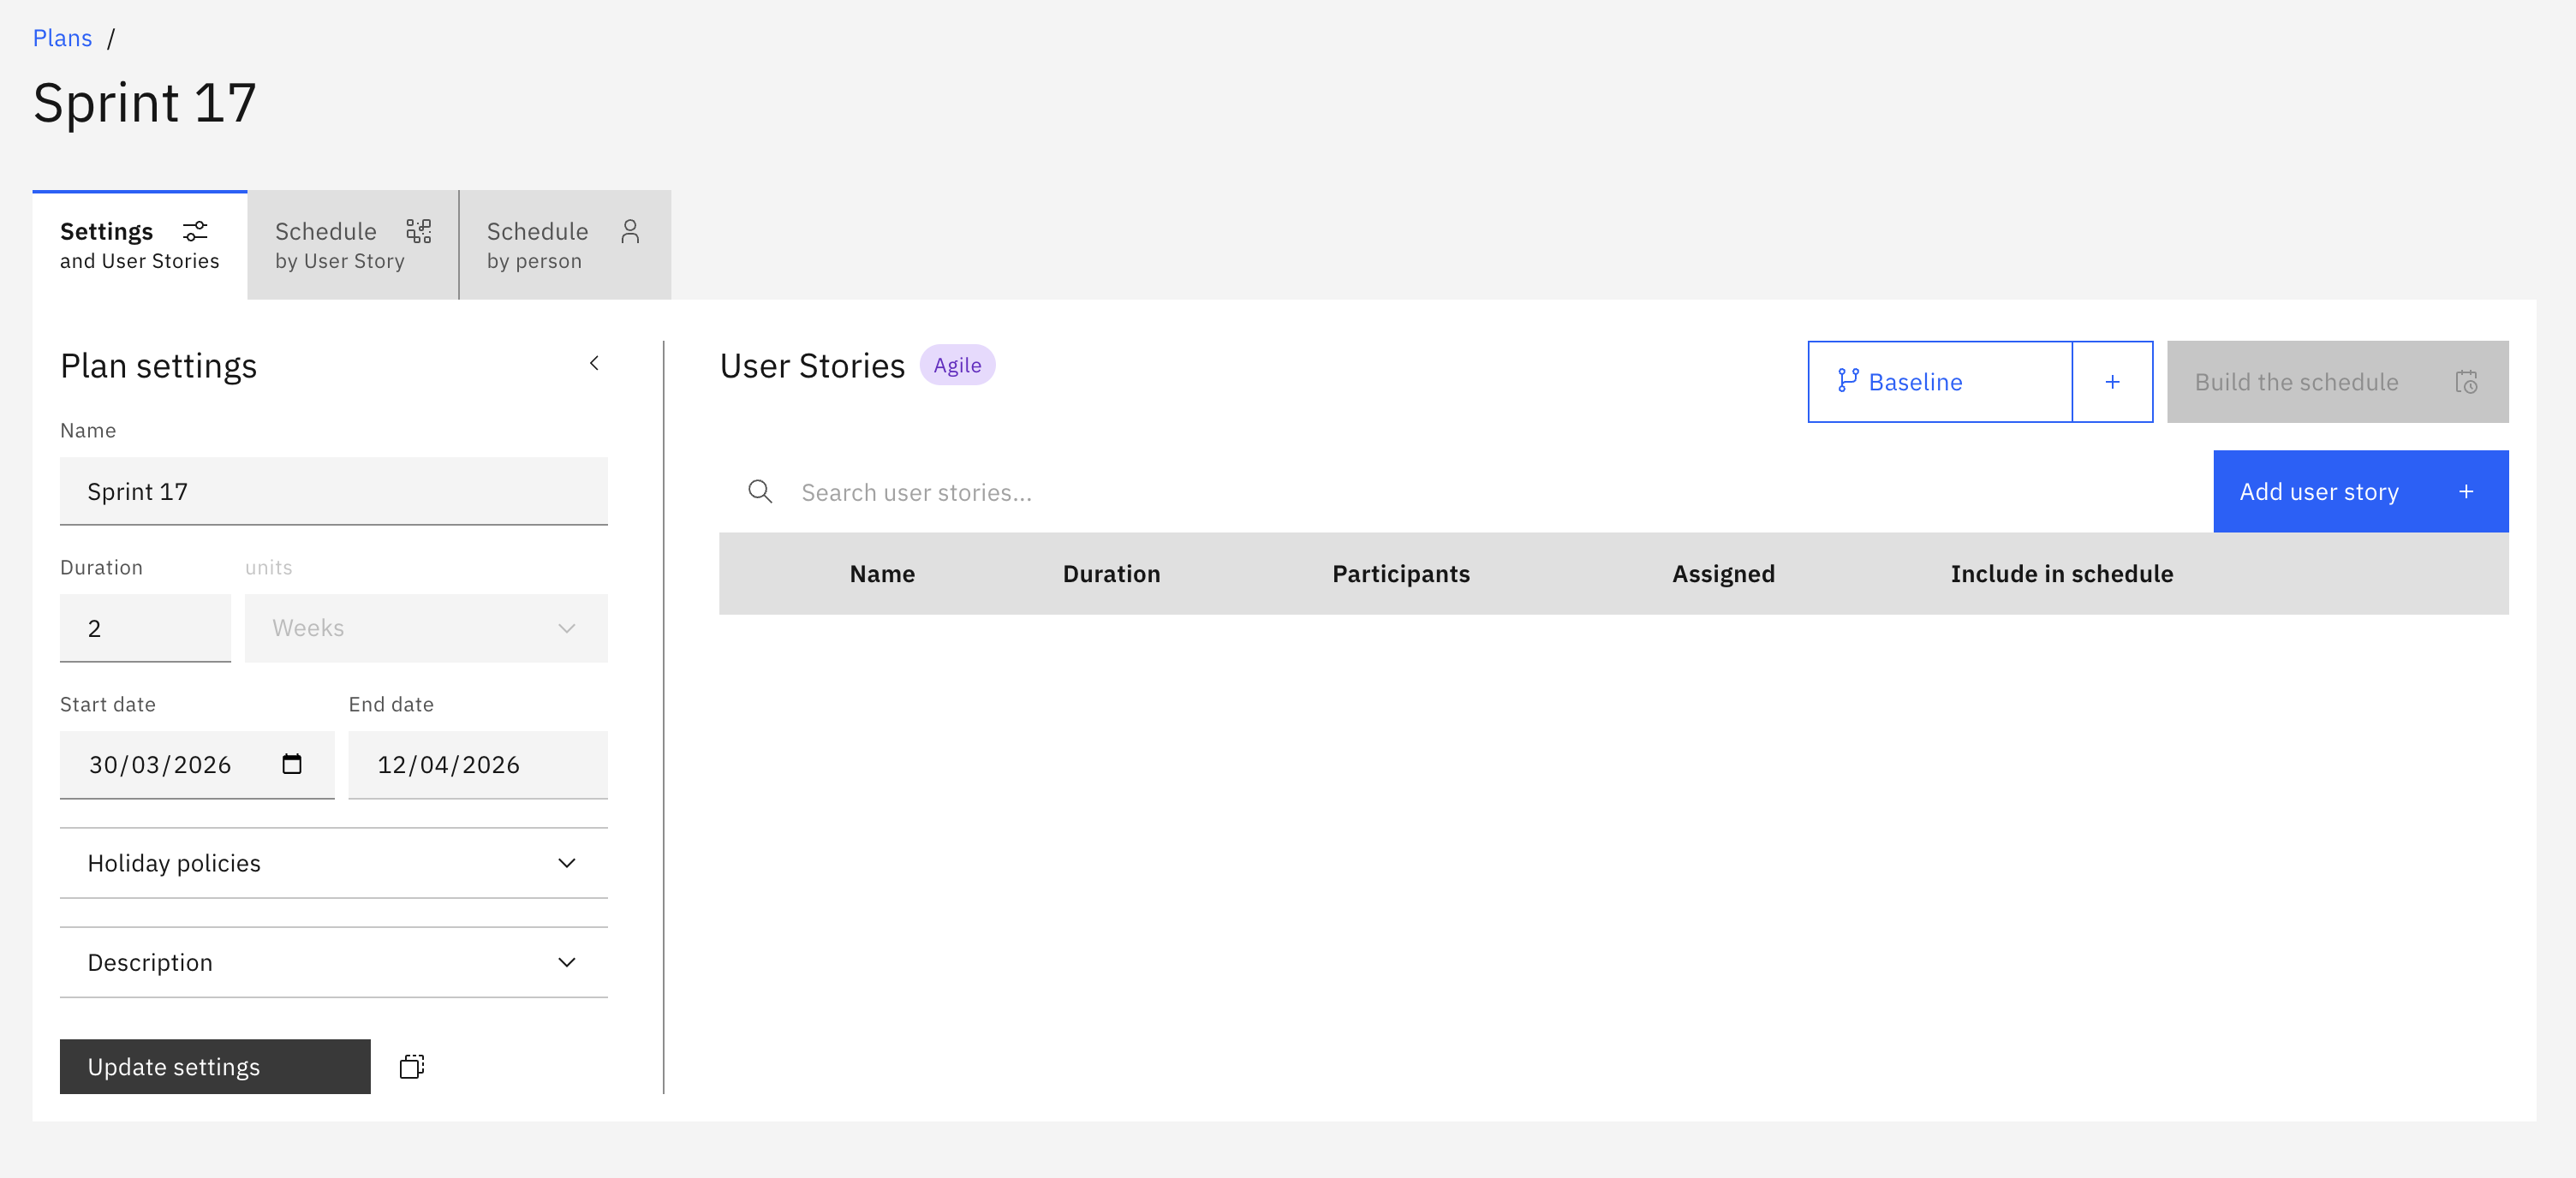Image resolution: width=2576 pixels, height=1178 pixels.
Task: Switch to Schedule by User Story tab
Action: coord(353,245)
